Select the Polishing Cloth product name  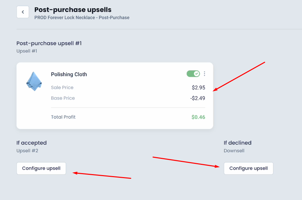69,74
